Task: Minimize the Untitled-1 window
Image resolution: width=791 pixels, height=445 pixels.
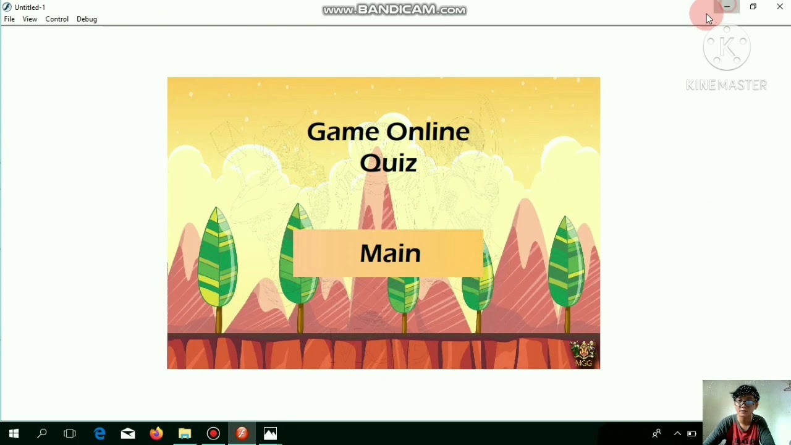Action: 727,7
